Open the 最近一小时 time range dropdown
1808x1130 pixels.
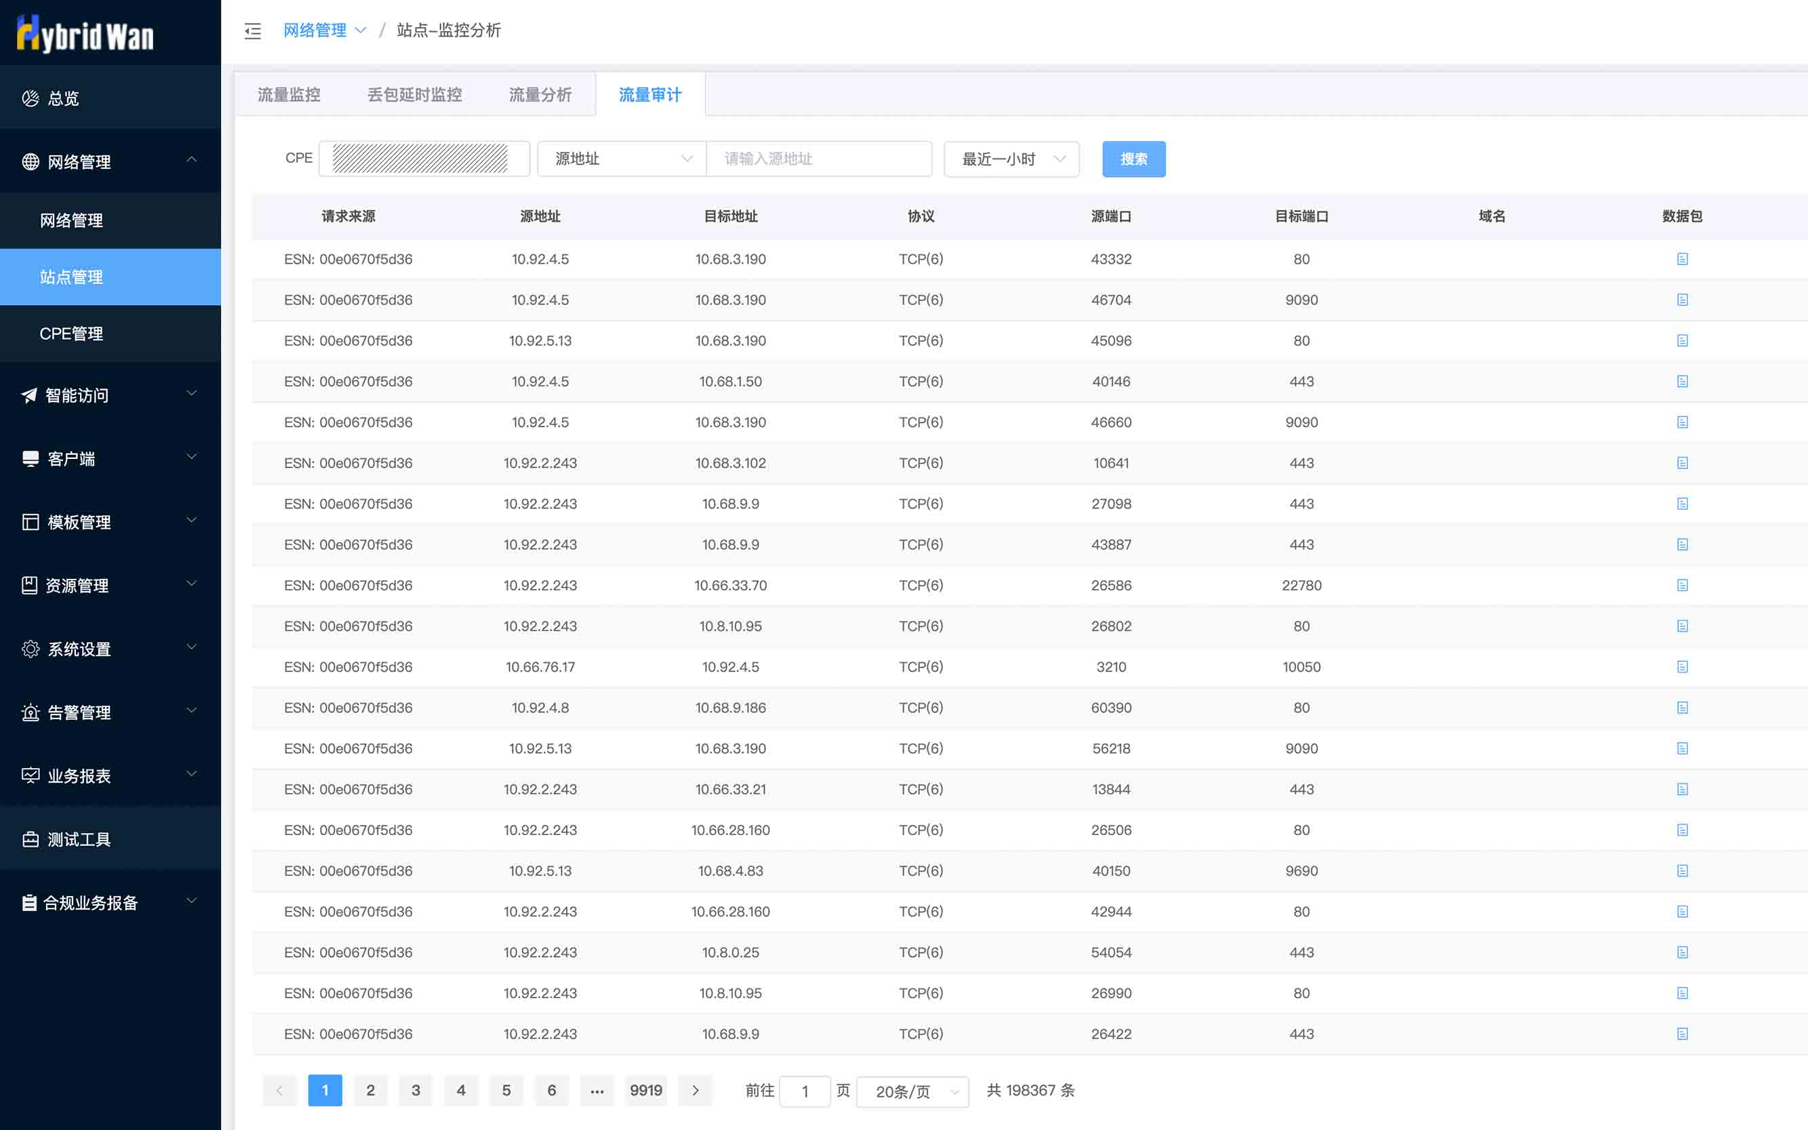1011,159
